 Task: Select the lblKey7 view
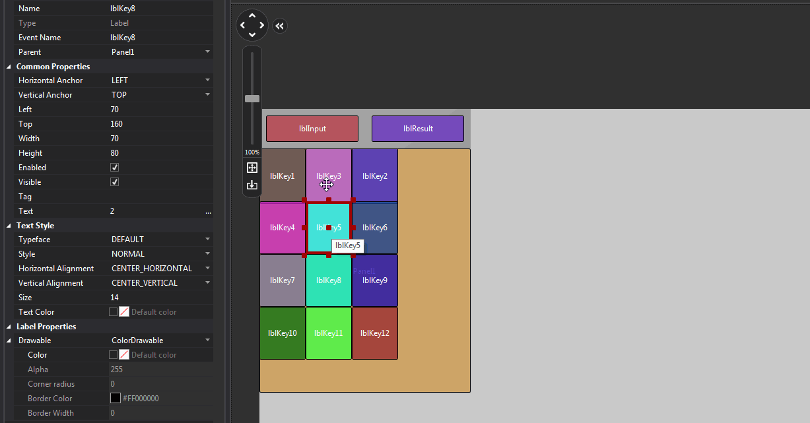coord(283,280)
